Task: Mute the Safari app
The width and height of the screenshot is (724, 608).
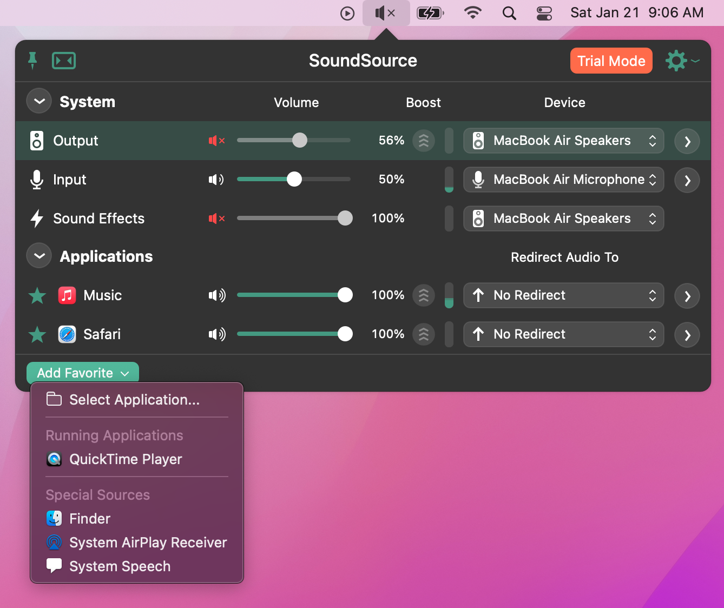Action: click(217, 334)
